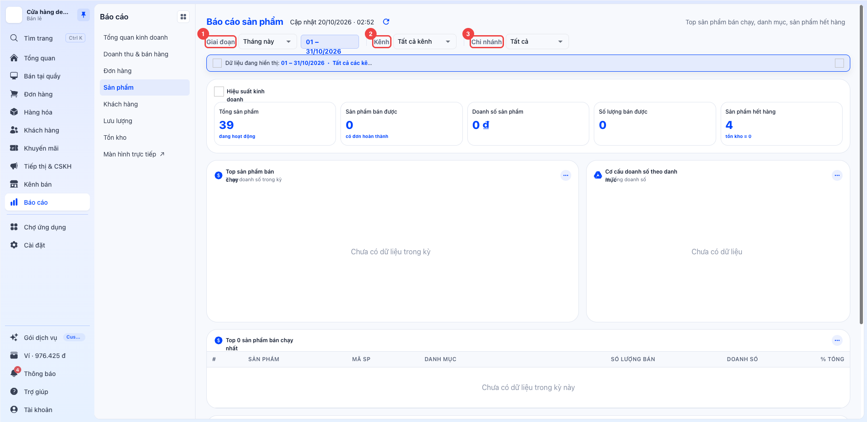Click the Tiếp thị & CSKH megaphone icon
The image size is (867, 422).
point(14,166)
